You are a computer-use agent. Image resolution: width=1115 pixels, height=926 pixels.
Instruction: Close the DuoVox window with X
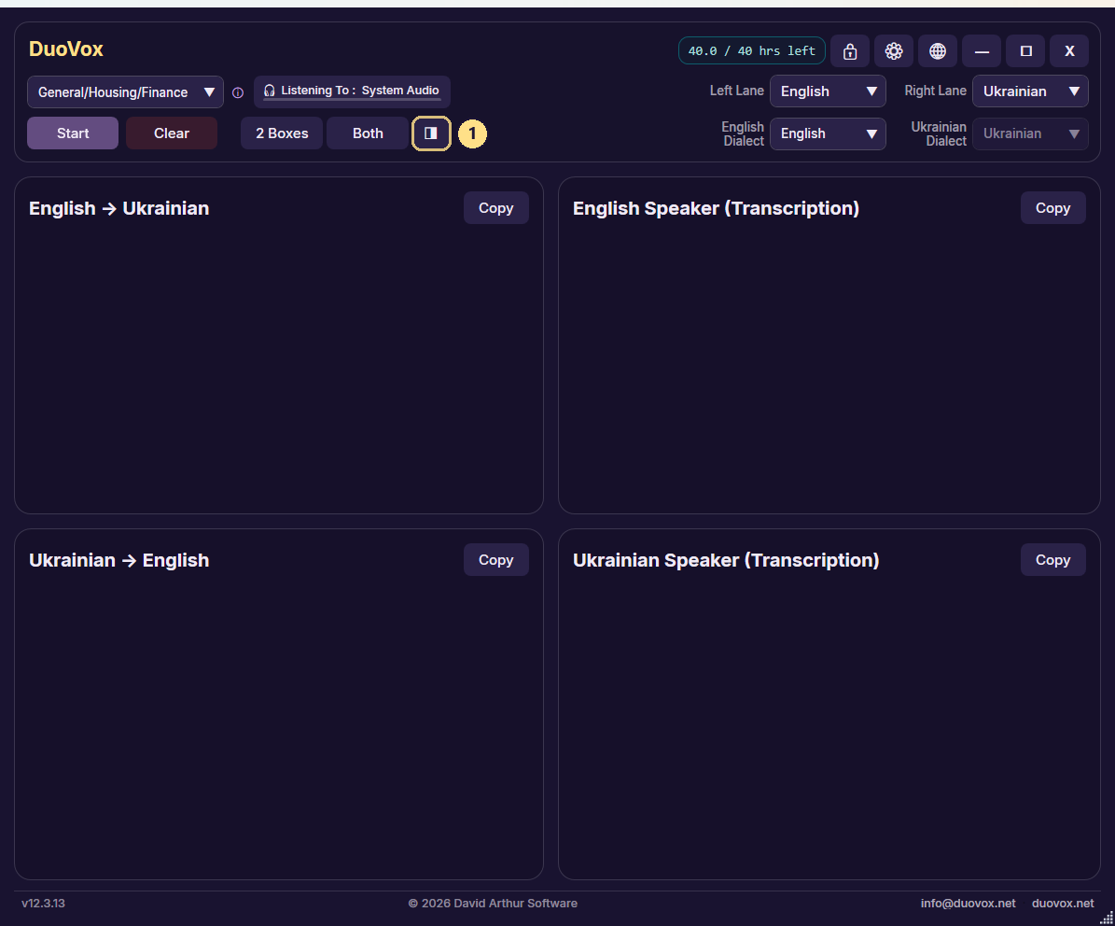pyautogui.click(x=1069, y=51)
